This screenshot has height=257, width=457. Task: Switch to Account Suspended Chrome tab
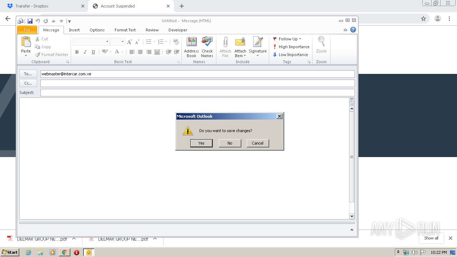click(130, 6)
